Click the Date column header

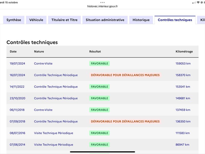[13, 52]
